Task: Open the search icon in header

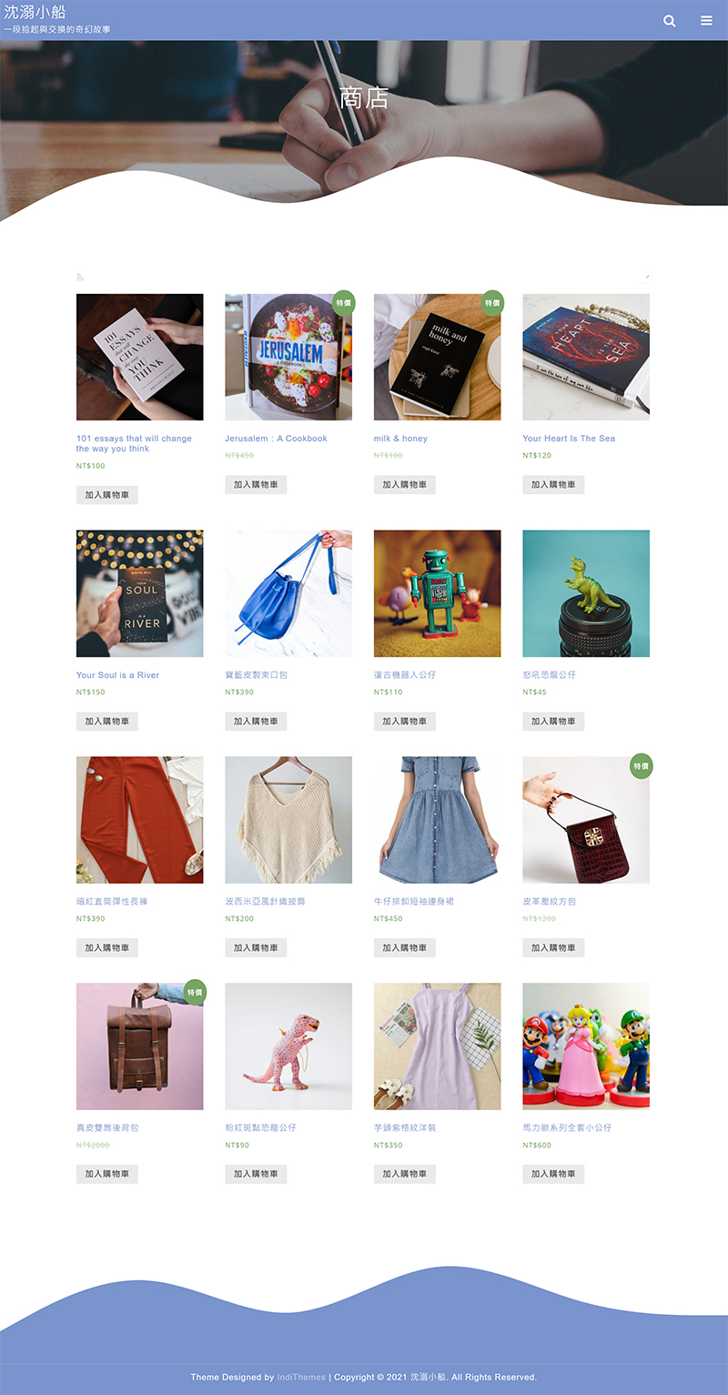Action: 670,21
